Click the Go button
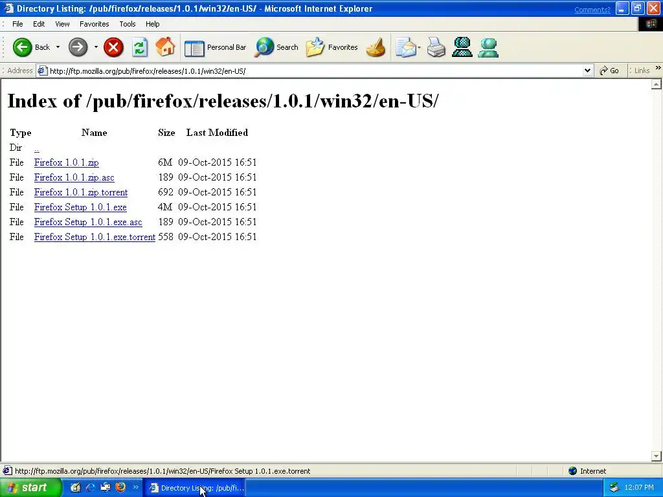This screenshot has width=663, height=497. [x=609, y=71]
